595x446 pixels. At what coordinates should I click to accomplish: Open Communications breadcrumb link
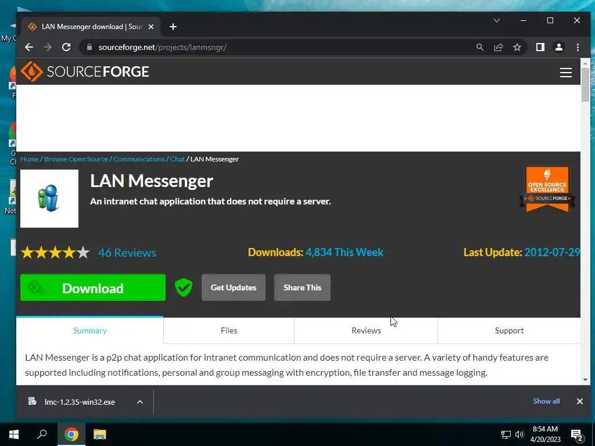[139, 159]
